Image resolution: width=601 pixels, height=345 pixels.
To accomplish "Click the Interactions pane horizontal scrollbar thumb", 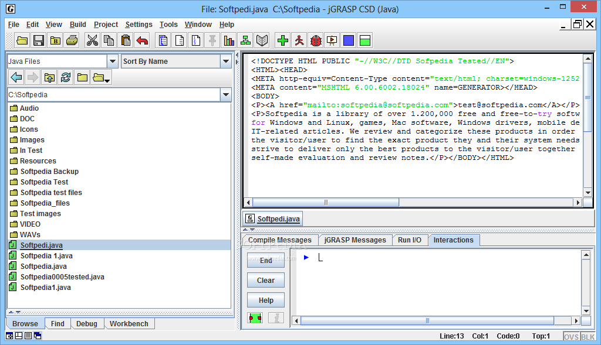I will tap(427, 320).
